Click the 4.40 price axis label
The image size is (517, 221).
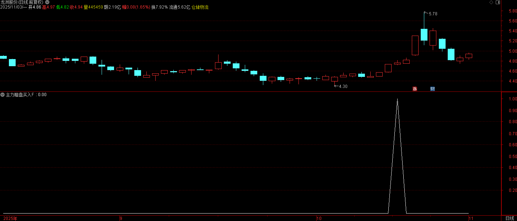(512, 81)
